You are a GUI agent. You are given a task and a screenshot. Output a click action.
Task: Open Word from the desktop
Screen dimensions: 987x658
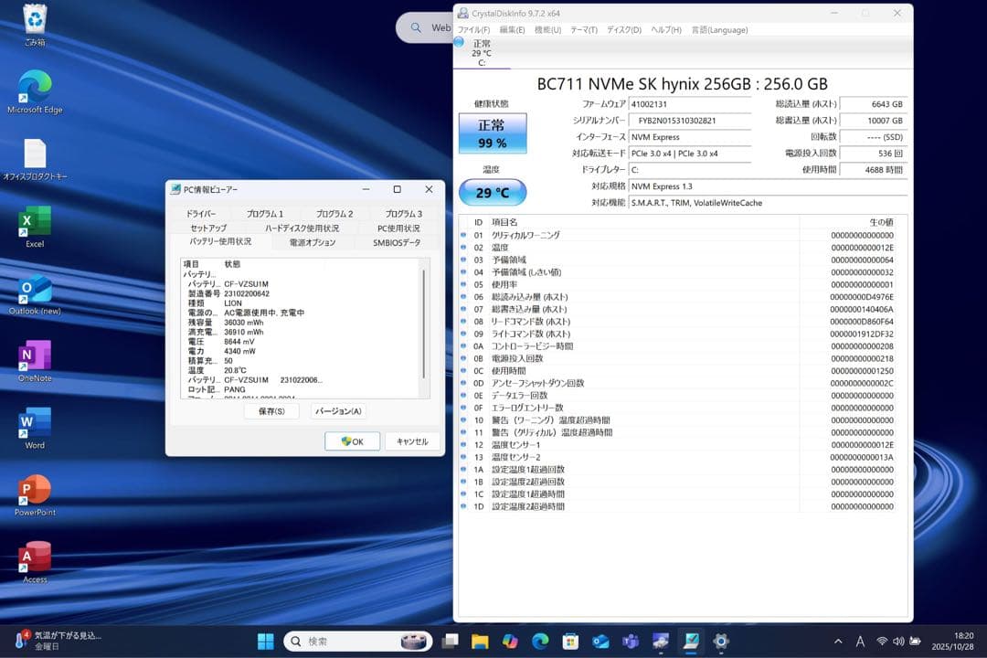(34, 422)
